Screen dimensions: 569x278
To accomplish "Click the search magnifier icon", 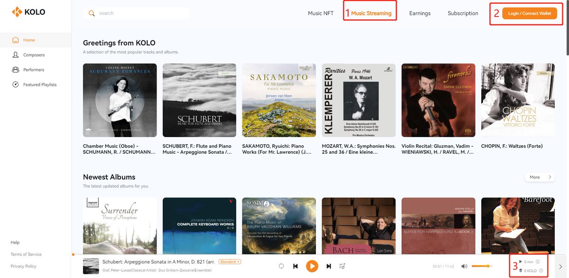I will tap(92, 13).
